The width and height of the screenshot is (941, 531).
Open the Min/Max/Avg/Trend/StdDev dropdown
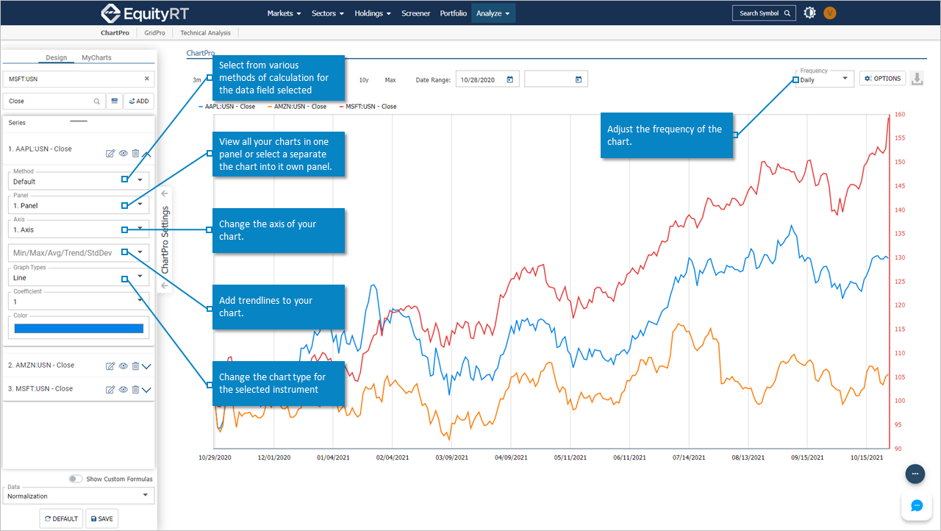[x=79, y=253]
